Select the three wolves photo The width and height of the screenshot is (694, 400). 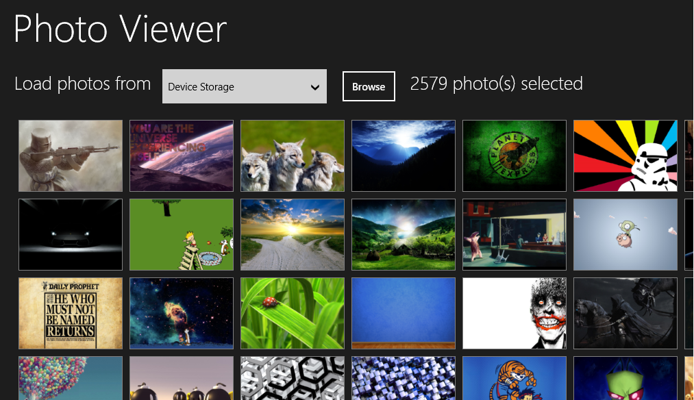pyautogui.click(x=292, y=155)
